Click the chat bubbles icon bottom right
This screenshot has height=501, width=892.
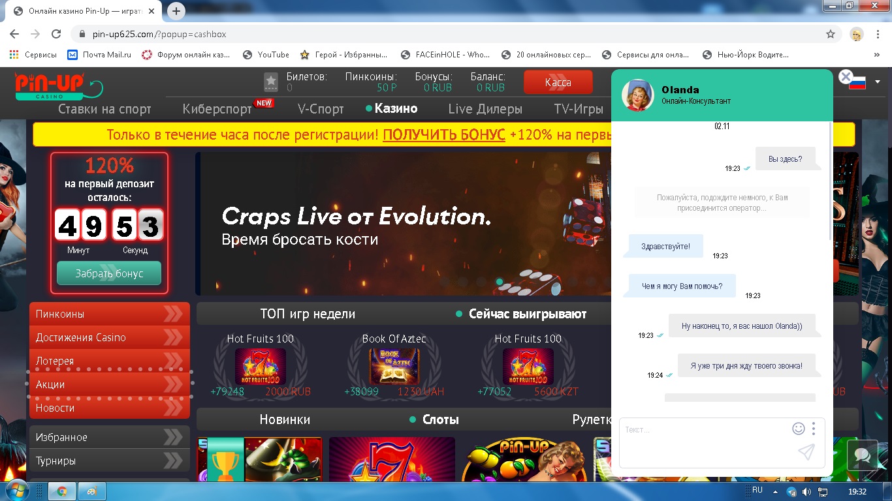click(x=862, y=455)
